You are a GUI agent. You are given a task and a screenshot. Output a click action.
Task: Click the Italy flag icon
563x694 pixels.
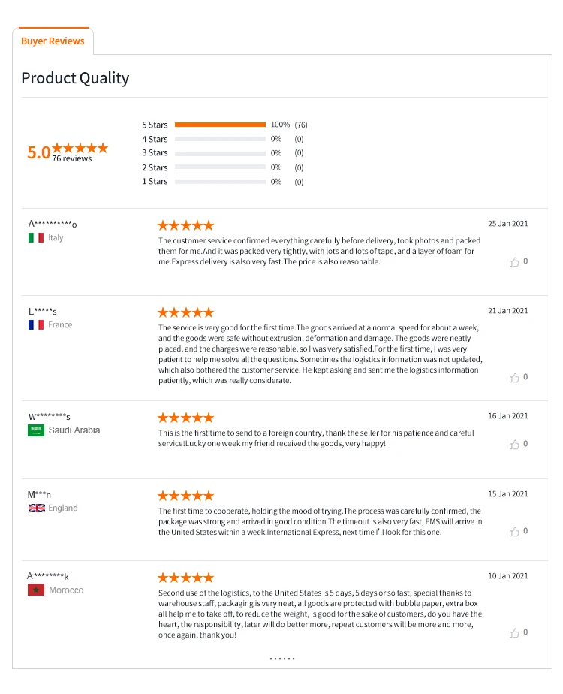pos(36,238)
